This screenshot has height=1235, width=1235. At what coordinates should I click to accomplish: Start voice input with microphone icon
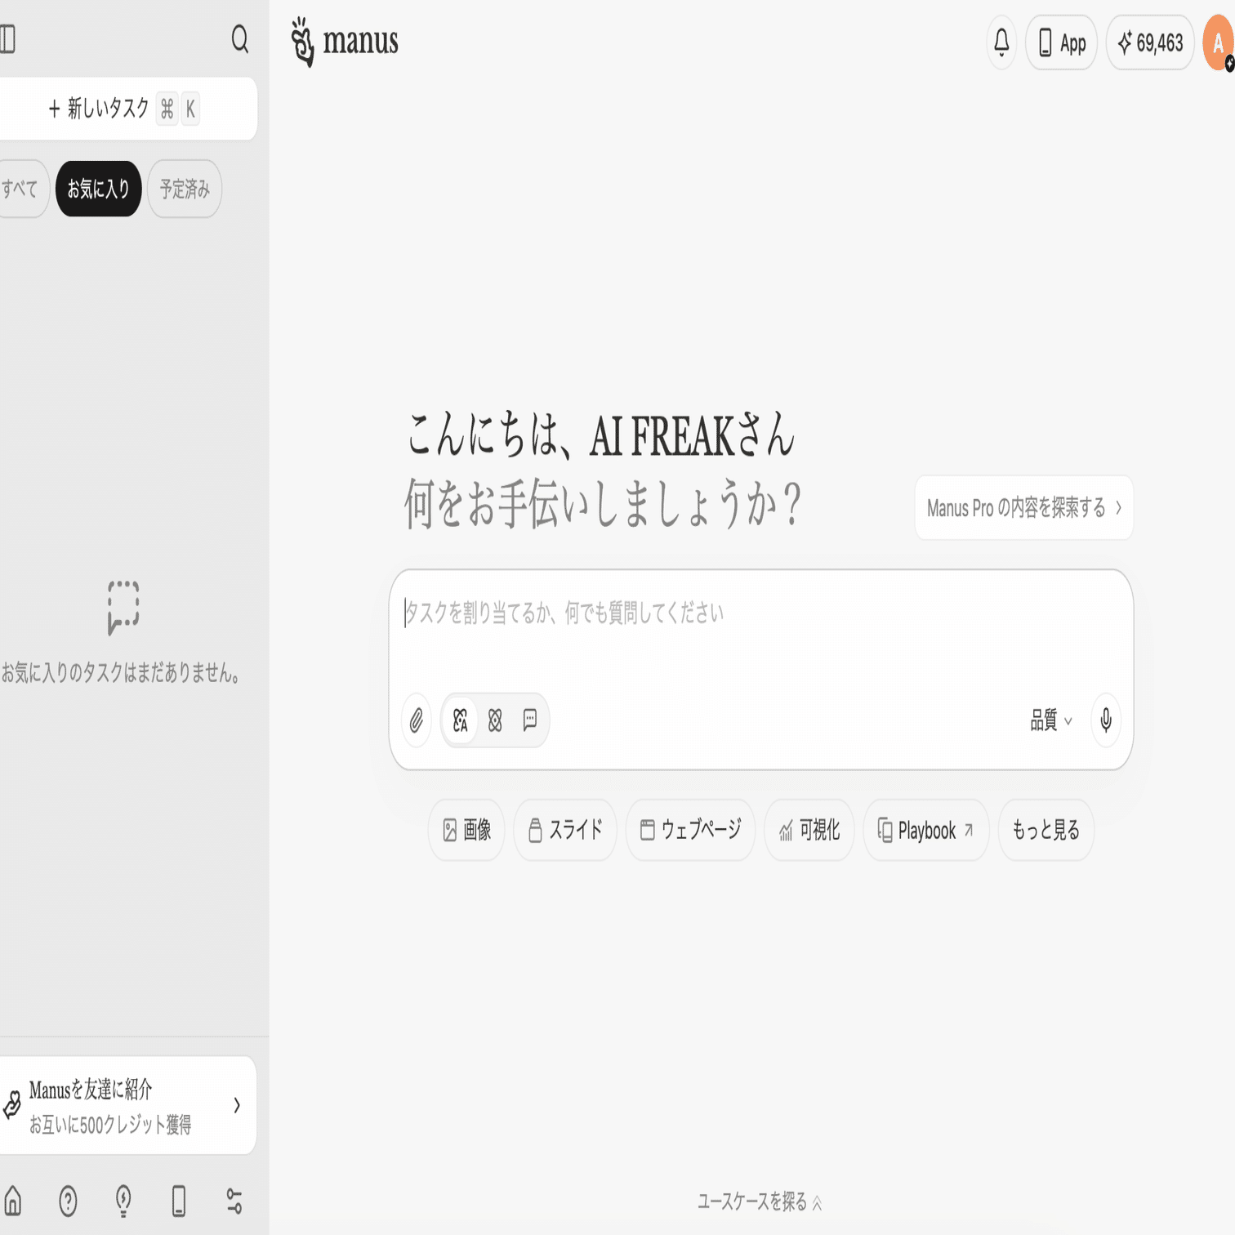click(x=1106, y=720)
